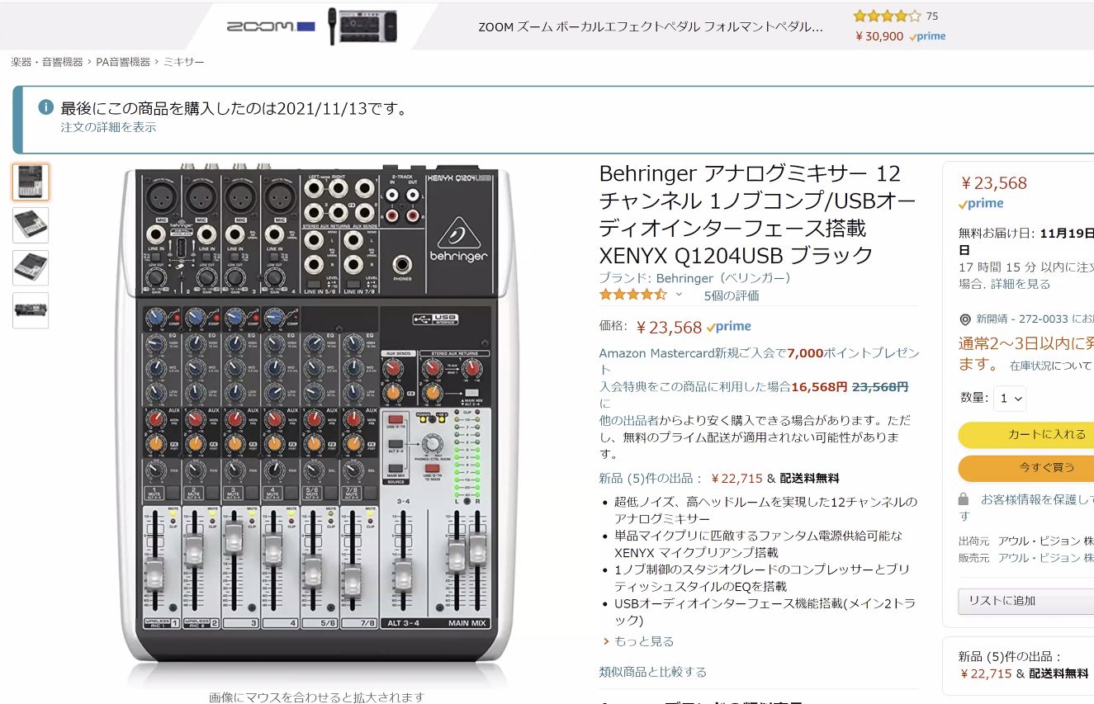This screenshot has height=704, width=1094.
Task: Click the ￥23,568 price beside 価格
Action: pyautogui.click(x=669, y=328)
